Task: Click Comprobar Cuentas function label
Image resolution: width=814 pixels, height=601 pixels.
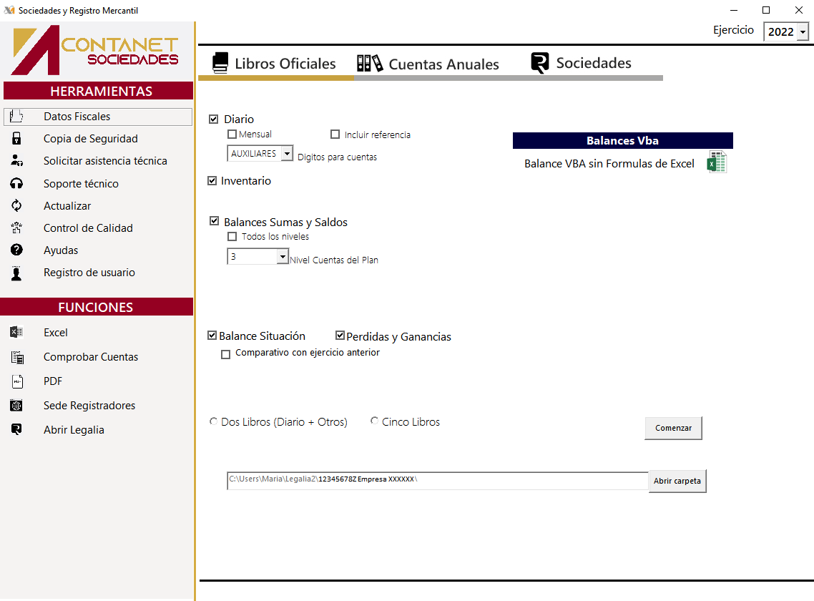Action: 91,357
